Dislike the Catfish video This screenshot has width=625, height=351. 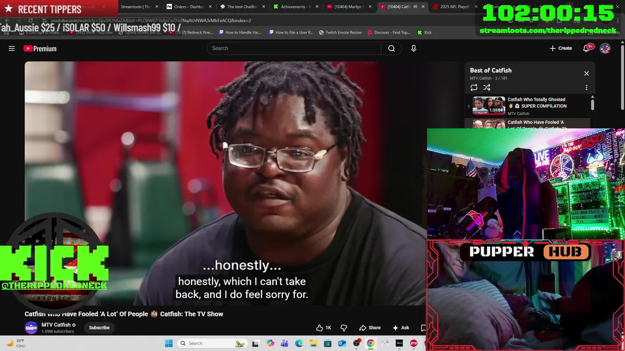(x=344, y=328)
